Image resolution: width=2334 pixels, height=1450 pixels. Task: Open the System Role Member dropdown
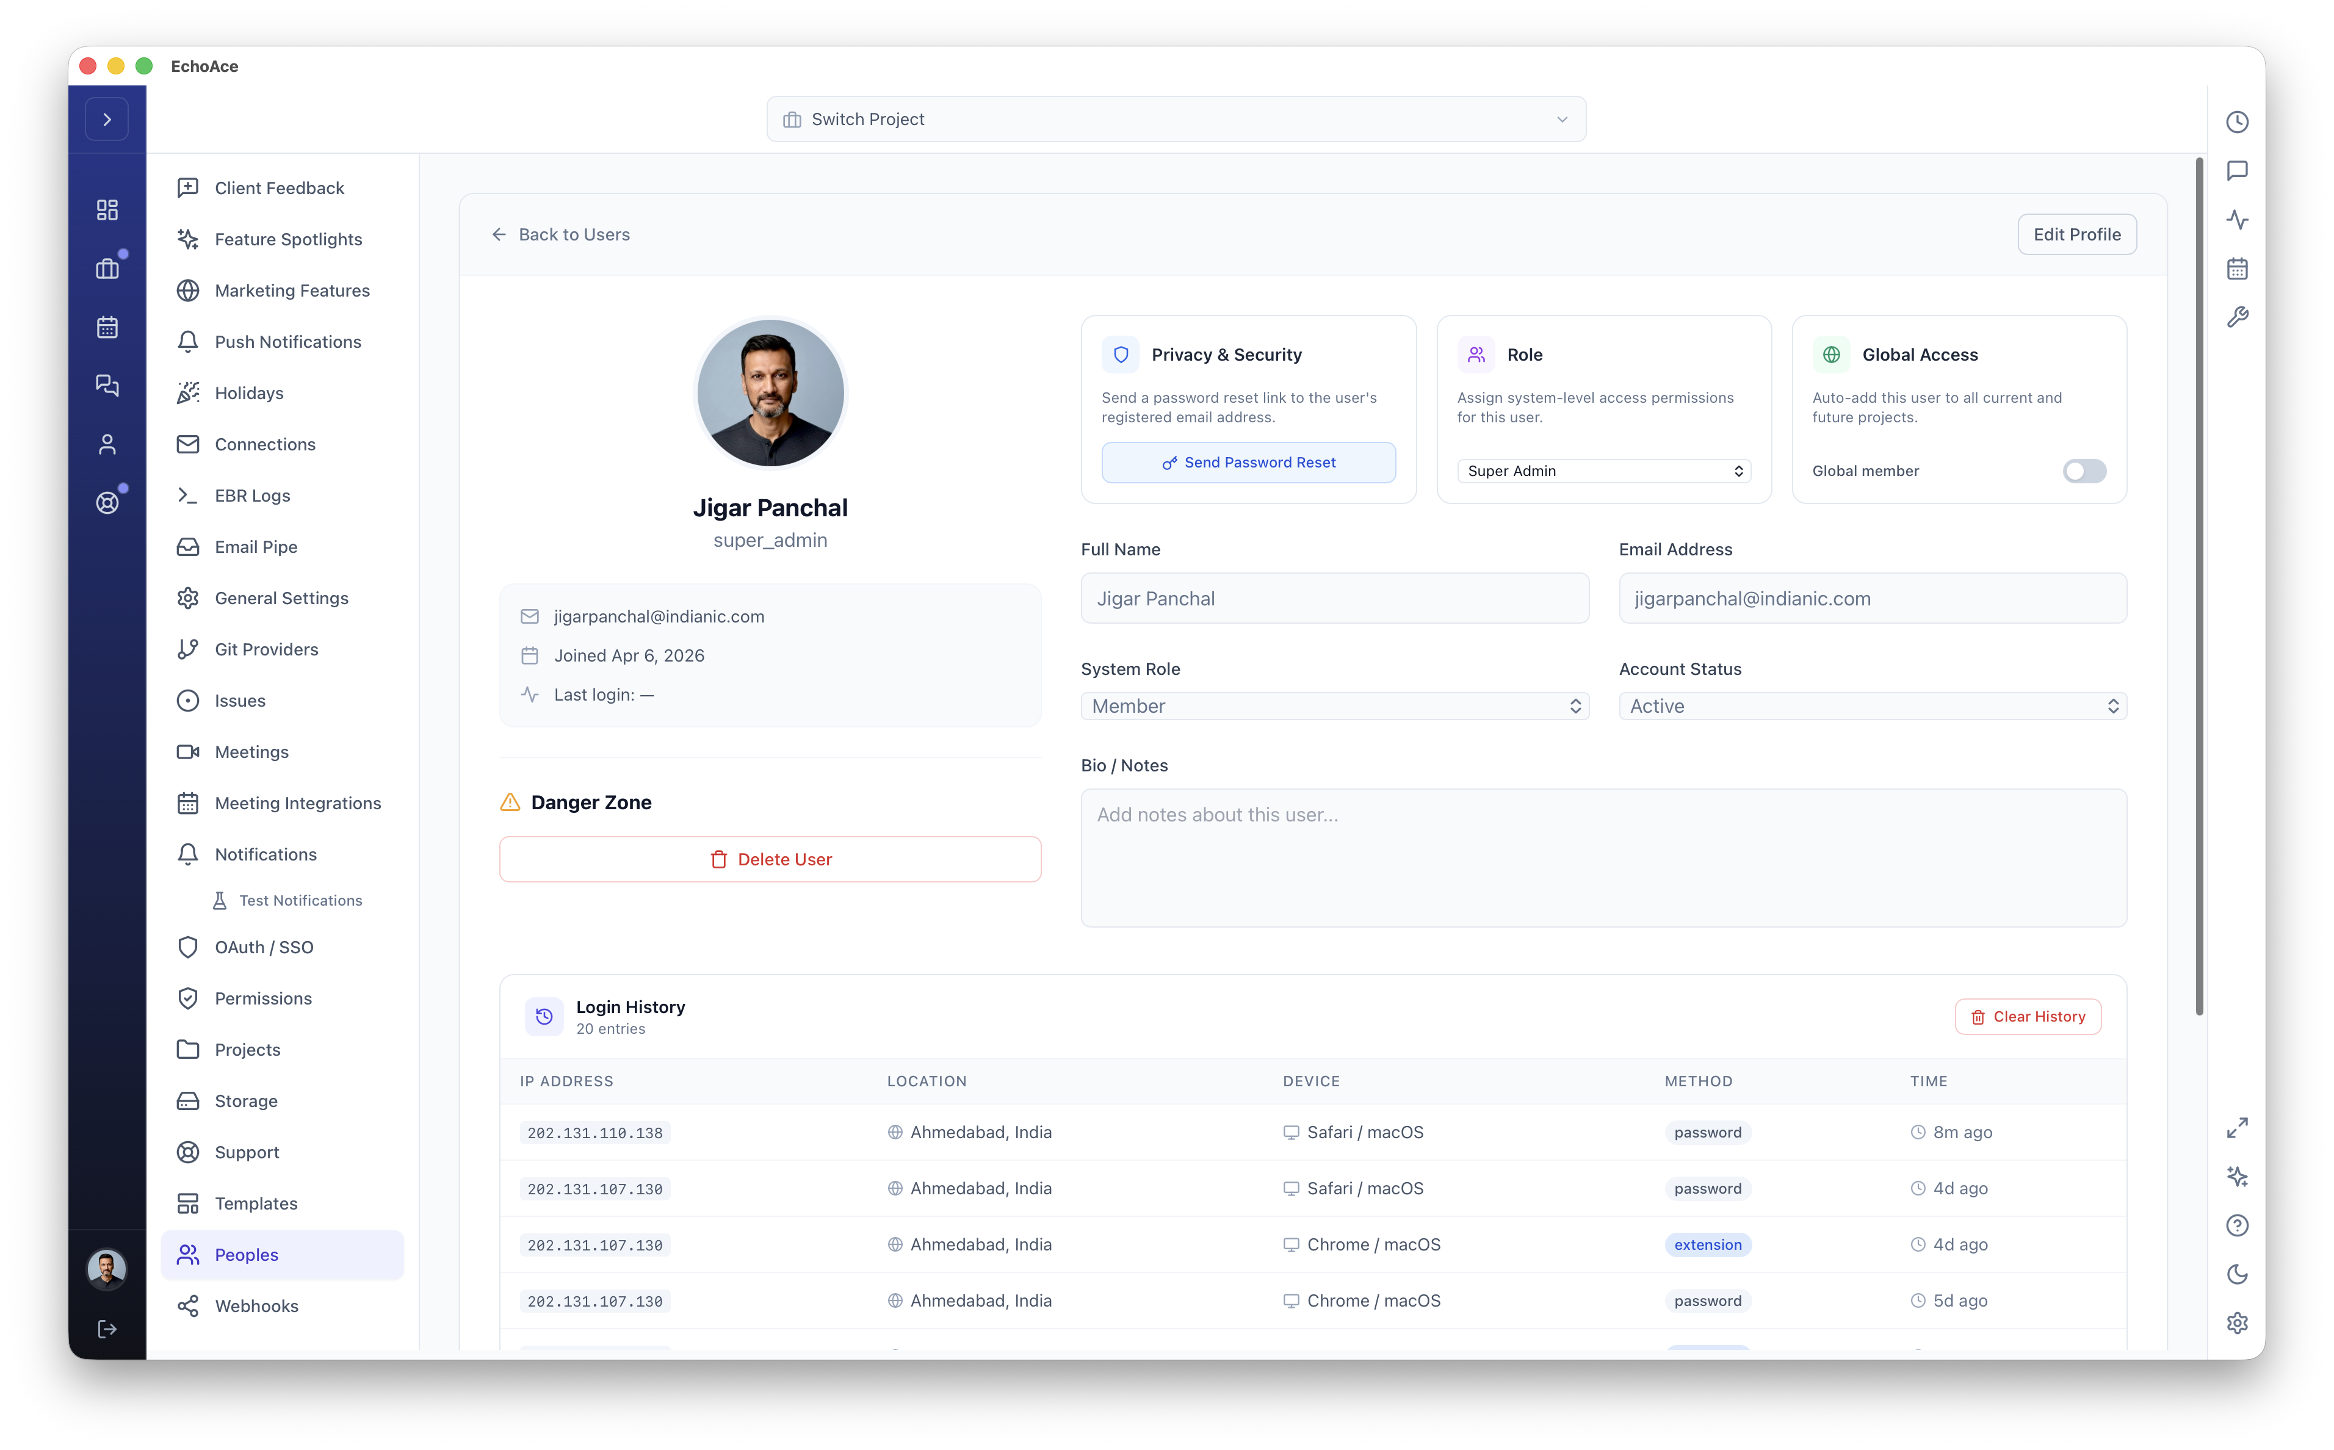pyautogui.click(x=1334, y=706)
